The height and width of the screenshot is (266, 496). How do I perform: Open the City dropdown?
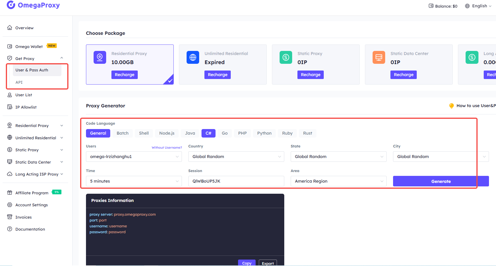point(441,157)
